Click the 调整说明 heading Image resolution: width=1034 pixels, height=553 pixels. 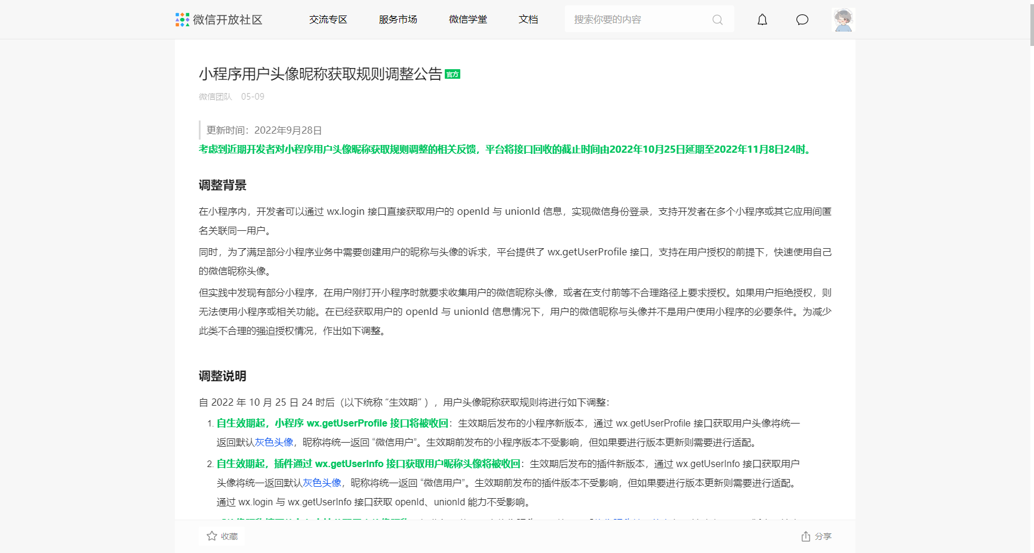(x=223, y=376)
